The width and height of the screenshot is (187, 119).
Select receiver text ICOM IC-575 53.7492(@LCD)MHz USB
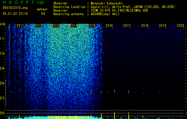click(119, 10)
